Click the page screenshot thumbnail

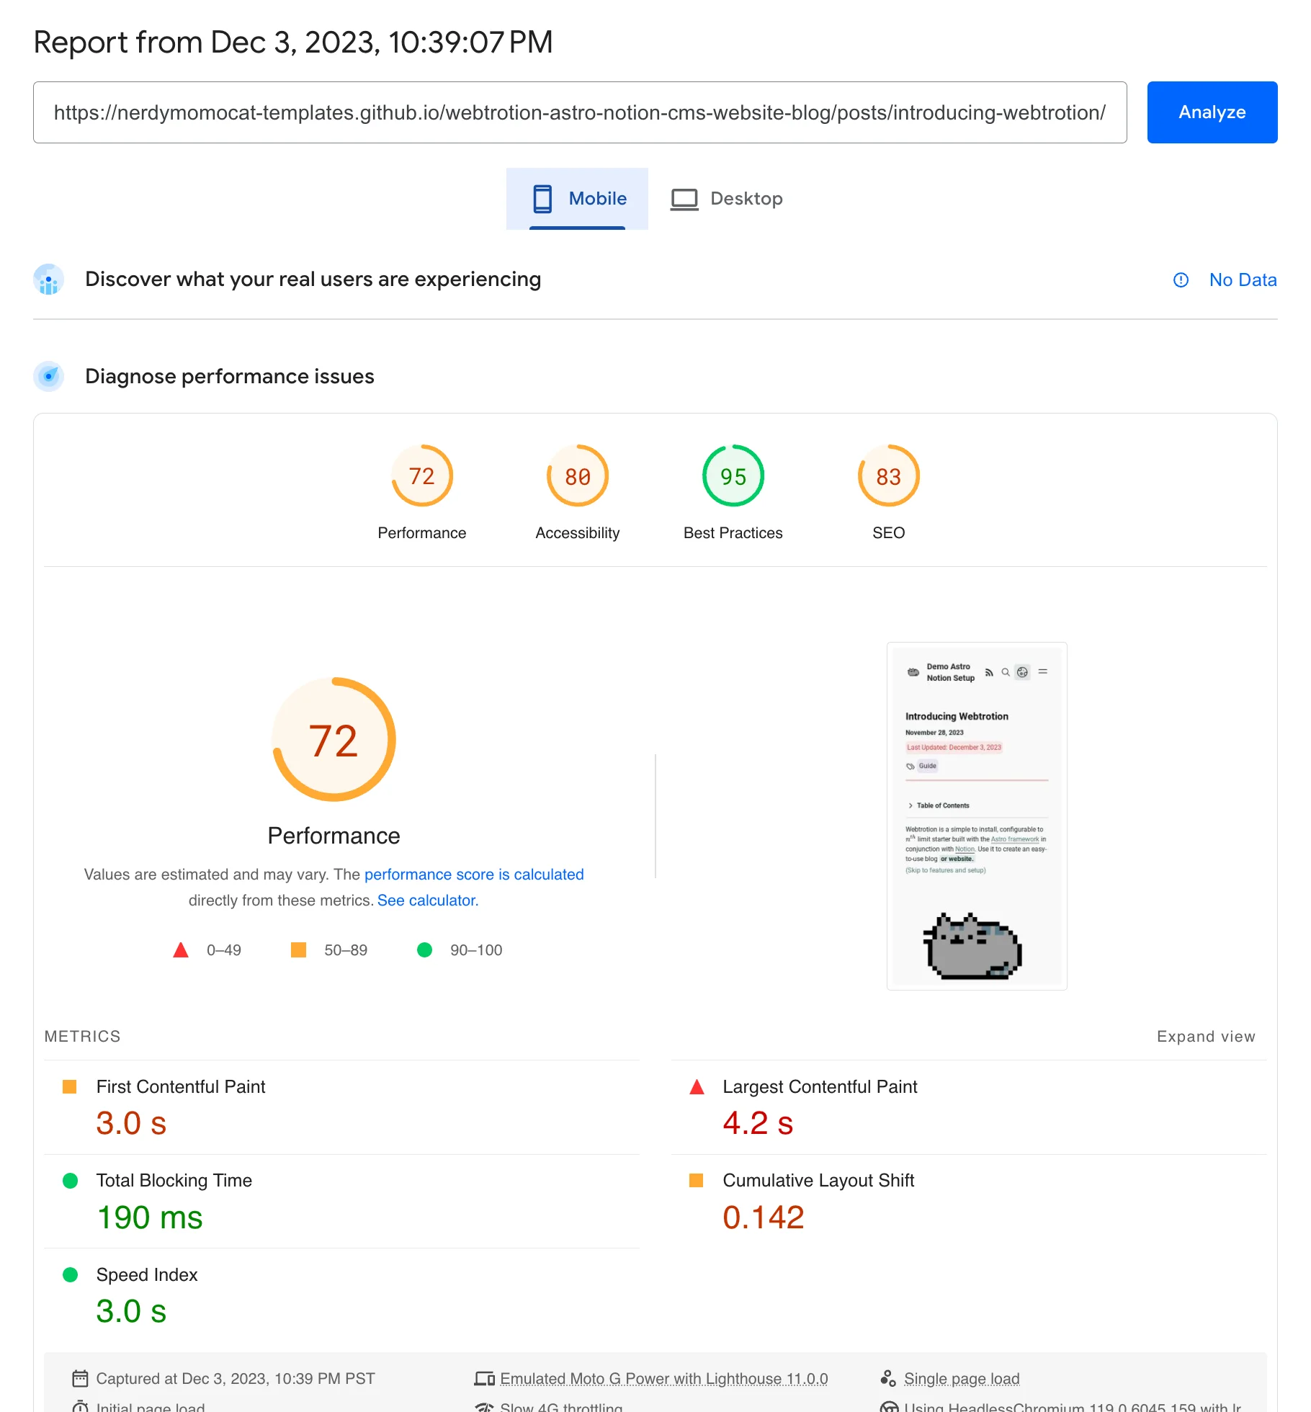coord(976,816)
